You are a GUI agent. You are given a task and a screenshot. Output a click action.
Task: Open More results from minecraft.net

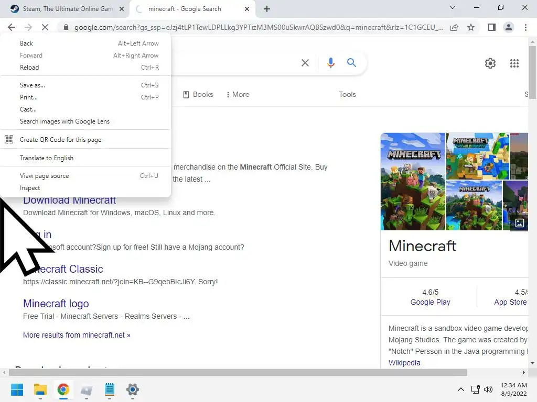[x=77, y=335]
